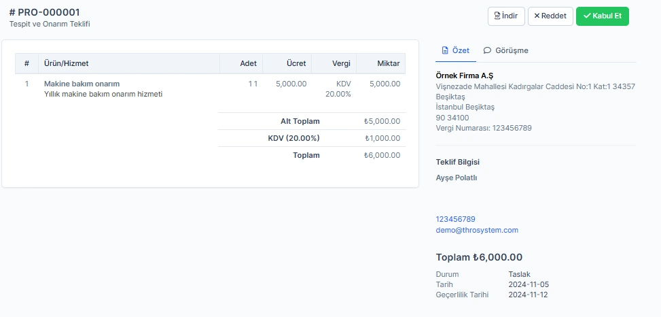Open email link demo@throsystem.com
Image resolution: width=661 pixels, height=317 pixels.
(x=477, y=230)
